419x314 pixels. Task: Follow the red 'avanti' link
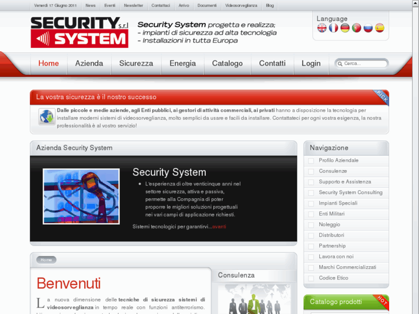click(219, 226)
